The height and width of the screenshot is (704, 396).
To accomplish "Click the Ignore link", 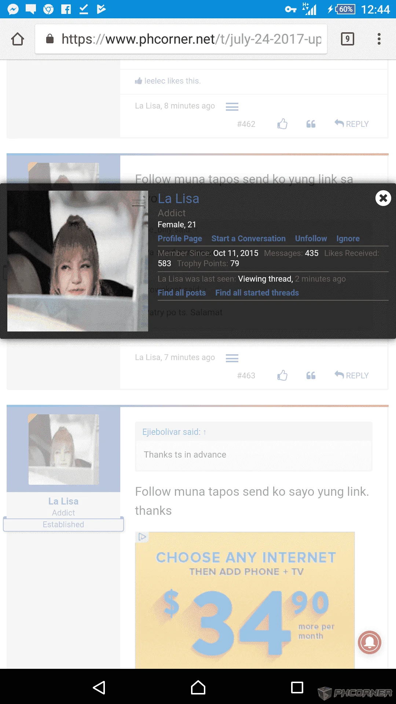I will [348, 238].
